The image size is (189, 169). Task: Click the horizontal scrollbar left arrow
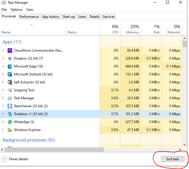(x=2, y=150)
